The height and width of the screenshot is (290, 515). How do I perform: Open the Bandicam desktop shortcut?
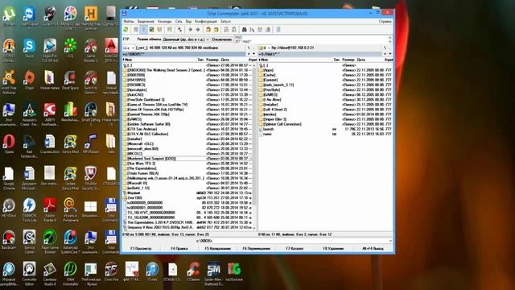[x=9, y=240]
